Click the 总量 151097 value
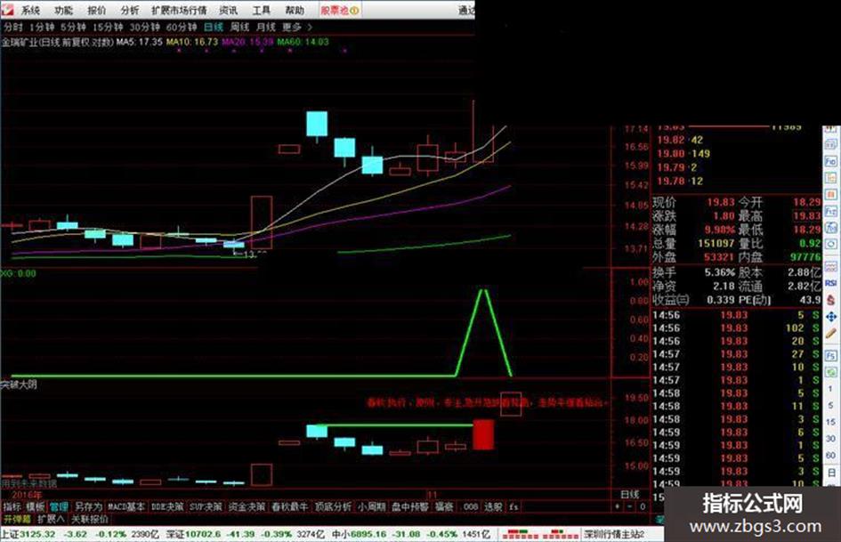Image resolution: width=841 pixels, height=542 pixels. [x=716, y=243]
